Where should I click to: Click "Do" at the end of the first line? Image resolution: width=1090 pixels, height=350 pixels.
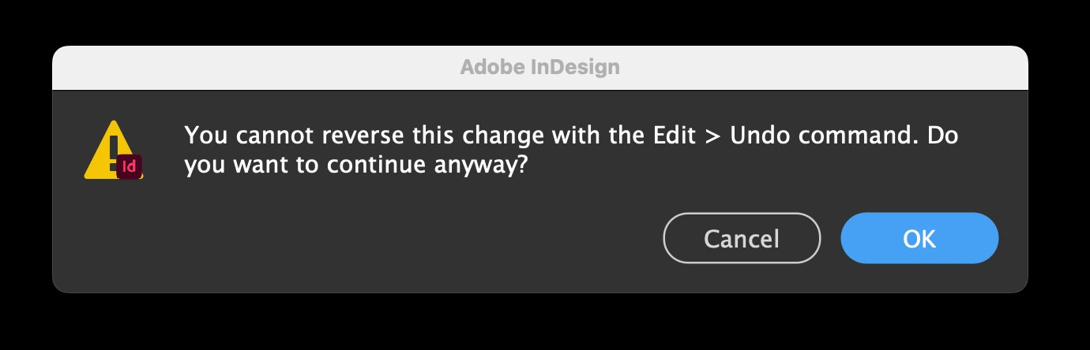[943, 136]
